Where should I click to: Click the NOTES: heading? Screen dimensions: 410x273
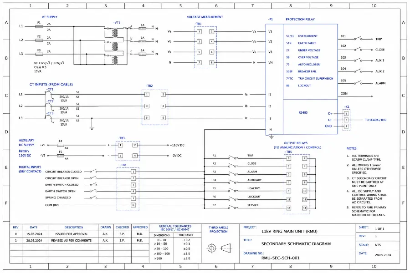(x=352, y=148)
